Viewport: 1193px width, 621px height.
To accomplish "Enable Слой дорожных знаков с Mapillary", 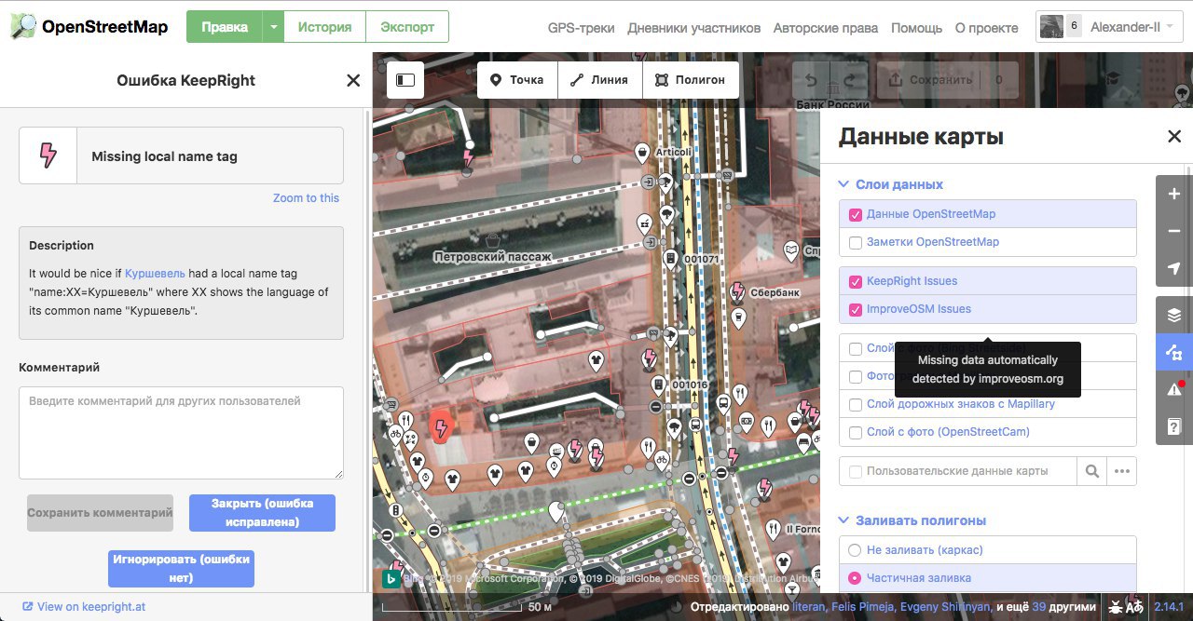I will 856,404.
